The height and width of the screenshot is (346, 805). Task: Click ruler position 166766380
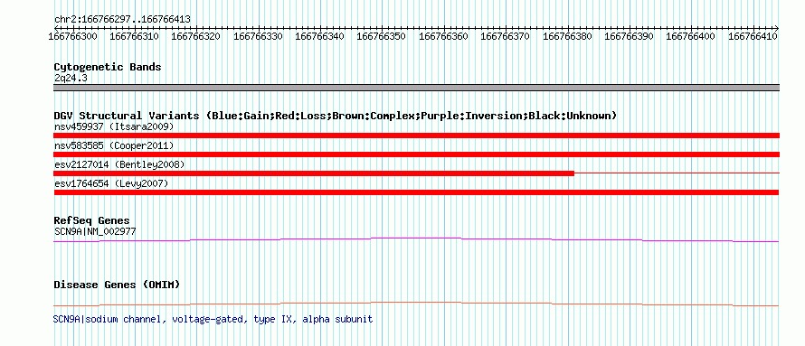coord(567,36)
